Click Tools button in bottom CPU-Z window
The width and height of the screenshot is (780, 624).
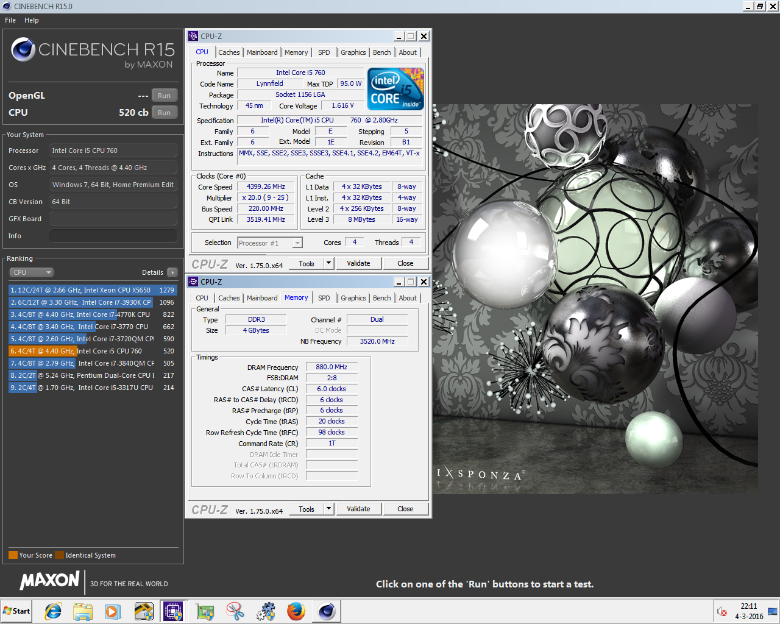click(x=307, y=509)
